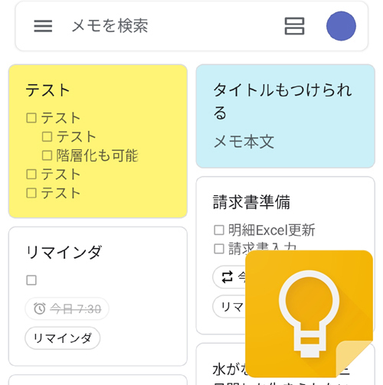Check the first テスト checkbox
Image resolution: width=383 pixels, height=385 pixels.
(31, 118)
